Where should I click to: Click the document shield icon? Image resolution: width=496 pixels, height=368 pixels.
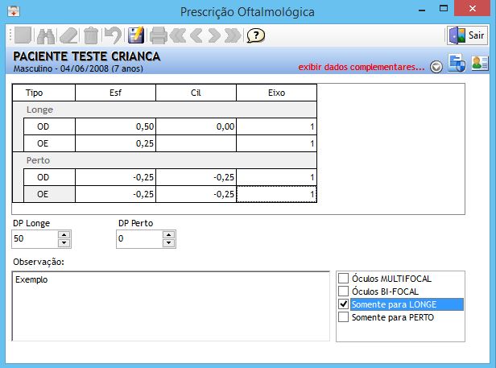(x=457, y=63)
